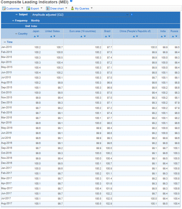The height and width of the screenshot is (209, 182).
Task: Sort Russia column ascending
Action: 173,36
